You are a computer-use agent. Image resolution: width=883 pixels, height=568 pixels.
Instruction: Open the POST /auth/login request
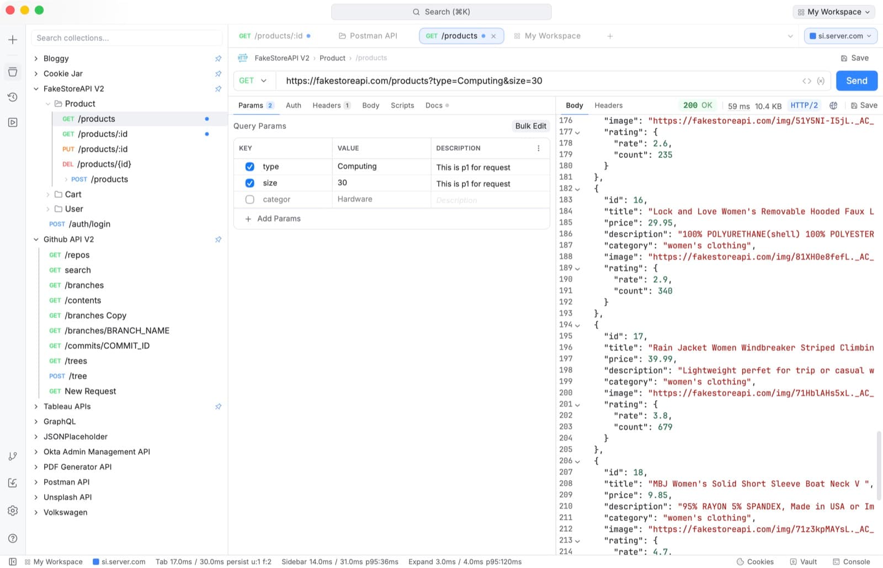[x=127, y=224]
